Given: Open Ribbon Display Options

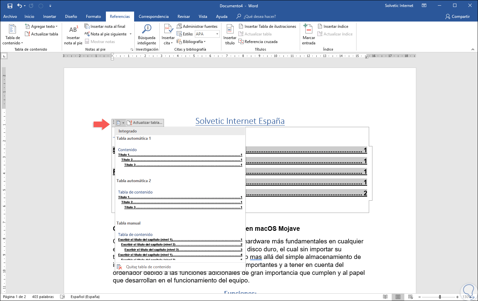Looking at the screenshot, I should tap(424, 6).
